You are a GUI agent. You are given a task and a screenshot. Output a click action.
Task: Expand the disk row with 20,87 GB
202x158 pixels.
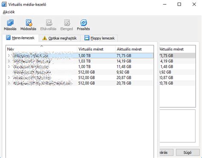pyautogui.click(x=9, y=78)
